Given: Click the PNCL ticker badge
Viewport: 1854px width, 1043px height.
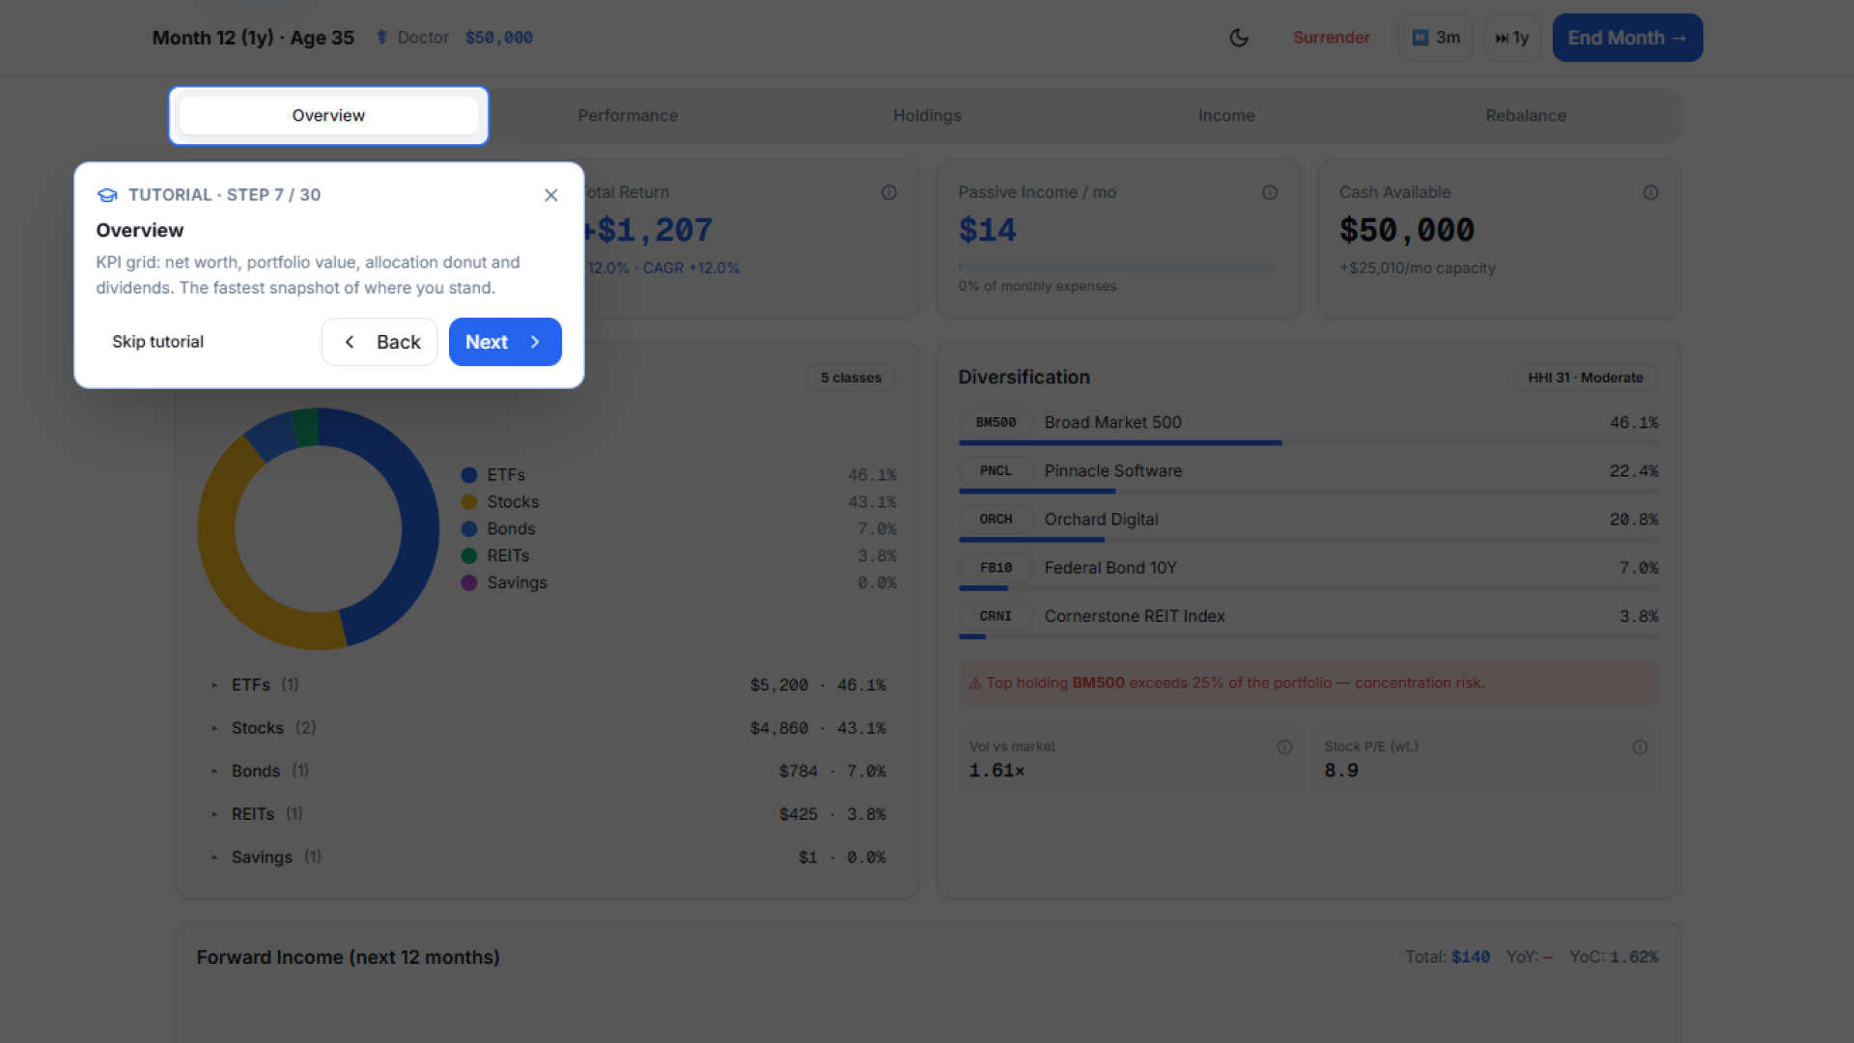Looking at the screenshot, I should (996, 471).
